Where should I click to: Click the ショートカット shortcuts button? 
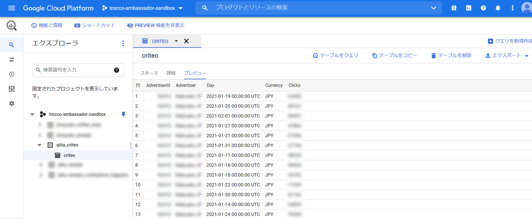point(95,25)
